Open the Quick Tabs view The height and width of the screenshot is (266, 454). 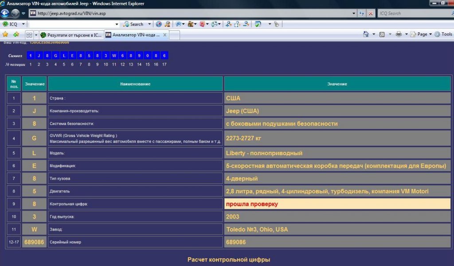[x=29, y=35]
